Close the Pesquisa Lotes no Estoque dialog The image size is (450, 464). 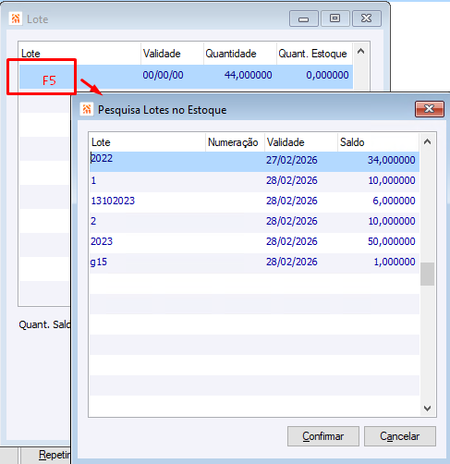click(x=430, y=109)
